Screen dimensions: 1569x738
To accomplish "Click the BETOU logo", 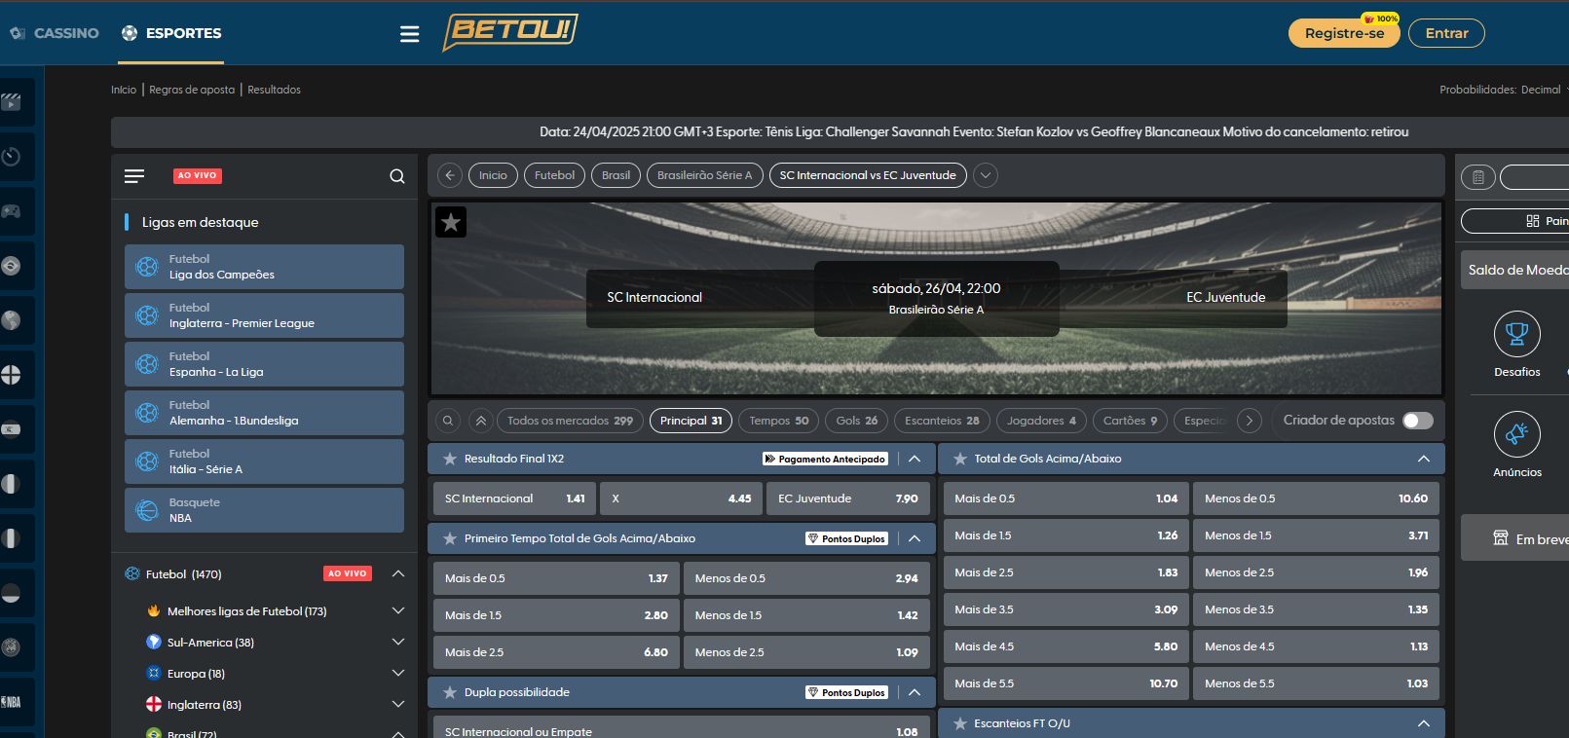I will pyautogui.click(x=510, y=31).
